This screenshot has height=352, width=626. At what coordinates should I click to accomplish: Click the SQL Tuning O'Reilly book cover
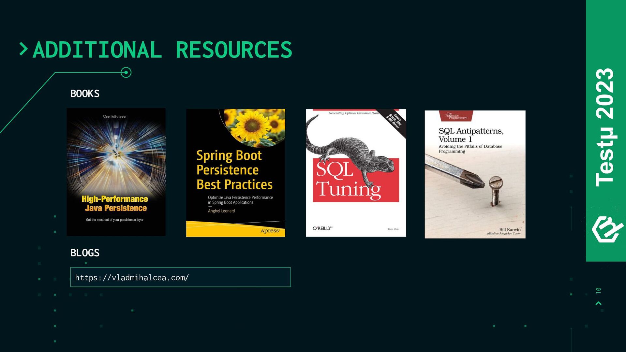pyautogui.click(x=356, y=173)
